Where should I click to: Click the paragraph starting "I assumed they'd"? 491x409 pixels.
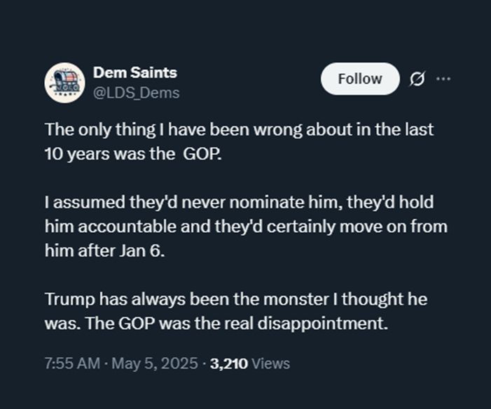click(245, 227)
